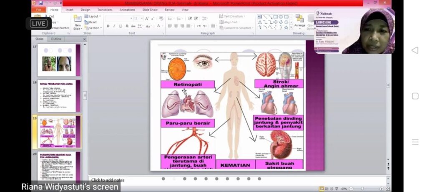Select the star shape in the shapes gallery
This screenshot has width=427, height=192.
[286, 27]
